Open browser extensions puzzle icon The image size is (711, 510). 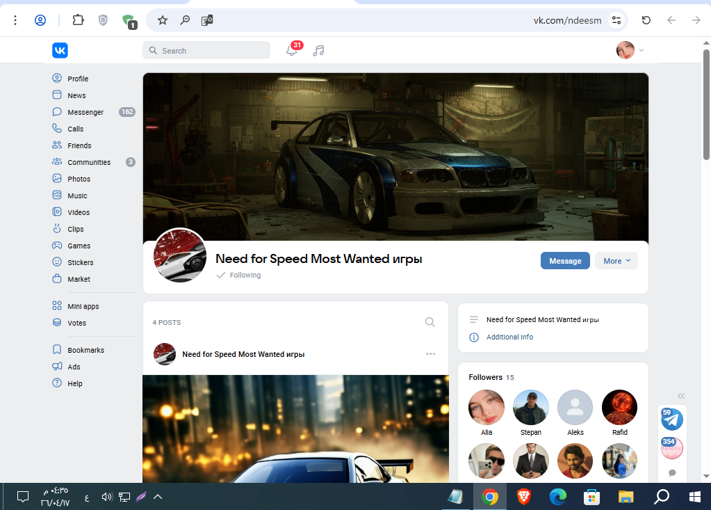point(78,20)
